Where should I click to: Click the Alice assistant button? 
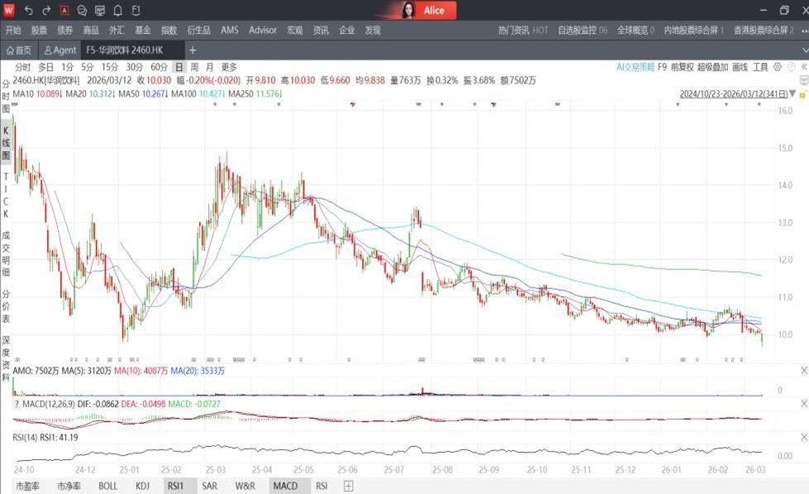[x=425, y=11]
